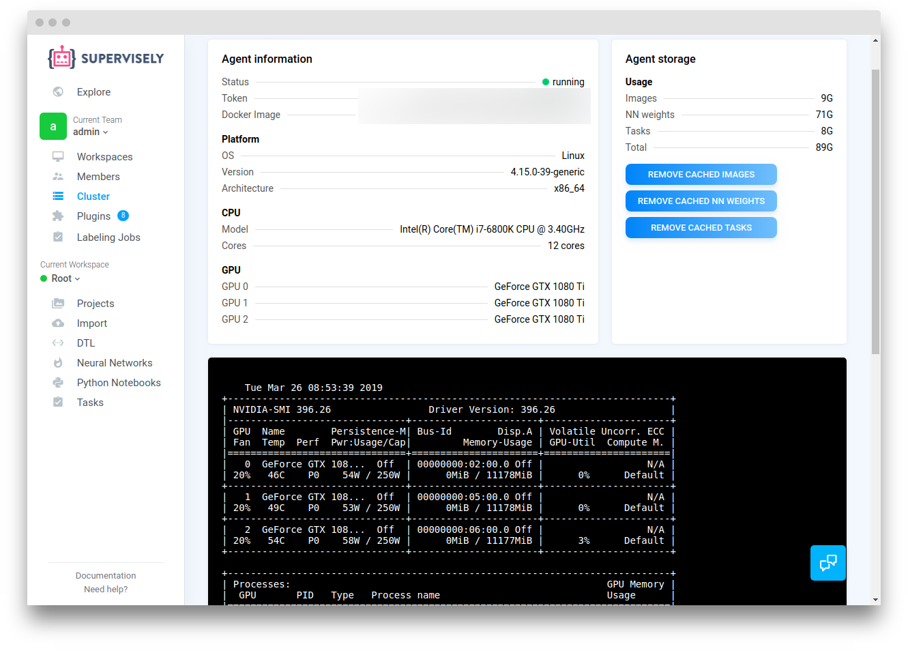
Task: Click Remove Cached NN Weights button
Action: tap(701, 201)
